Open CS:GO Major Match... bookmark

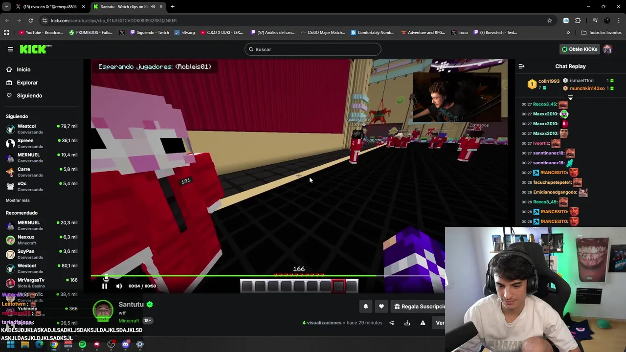[322, 33]
